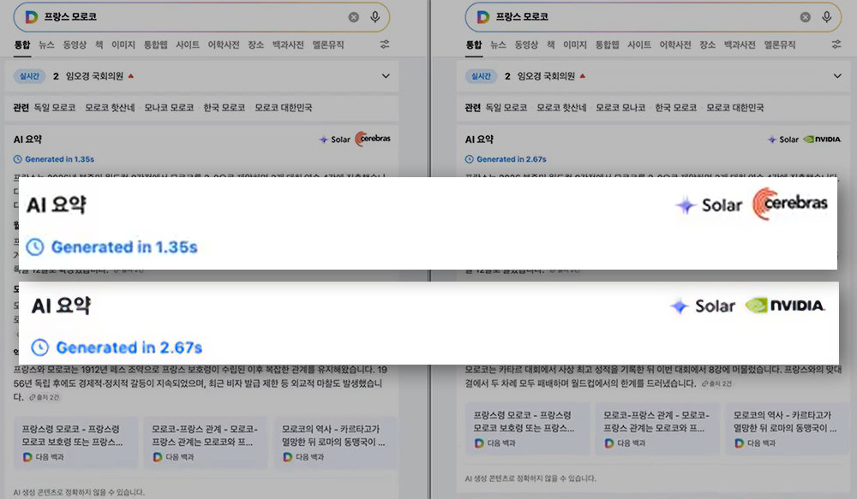The width and height of the screenshot is (857, 499).
Task: Open the 백과사전 tab in the right panel
Action: tap(740, 45)
